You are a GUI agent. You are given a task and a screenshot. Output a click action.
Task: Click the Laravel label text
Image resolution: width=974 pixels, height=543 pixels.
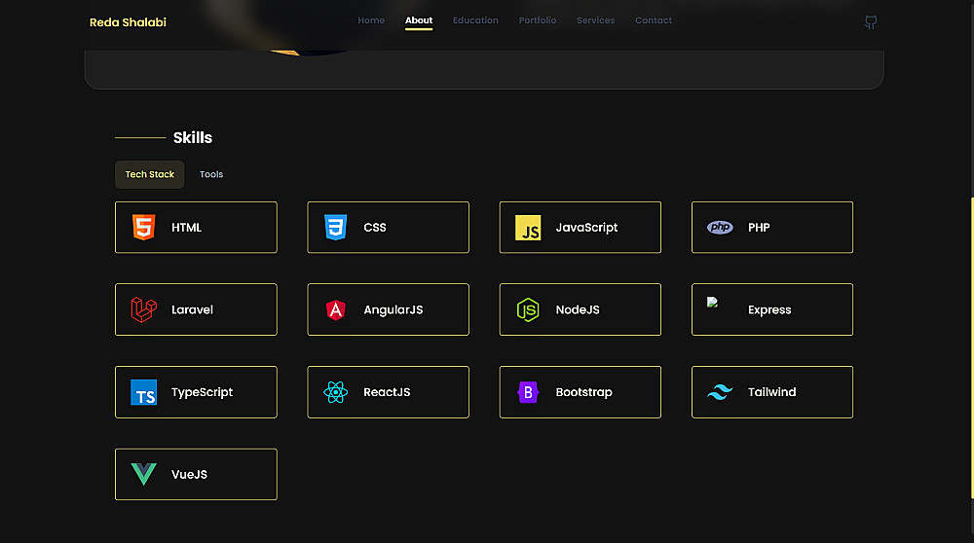tap(192, 309)
